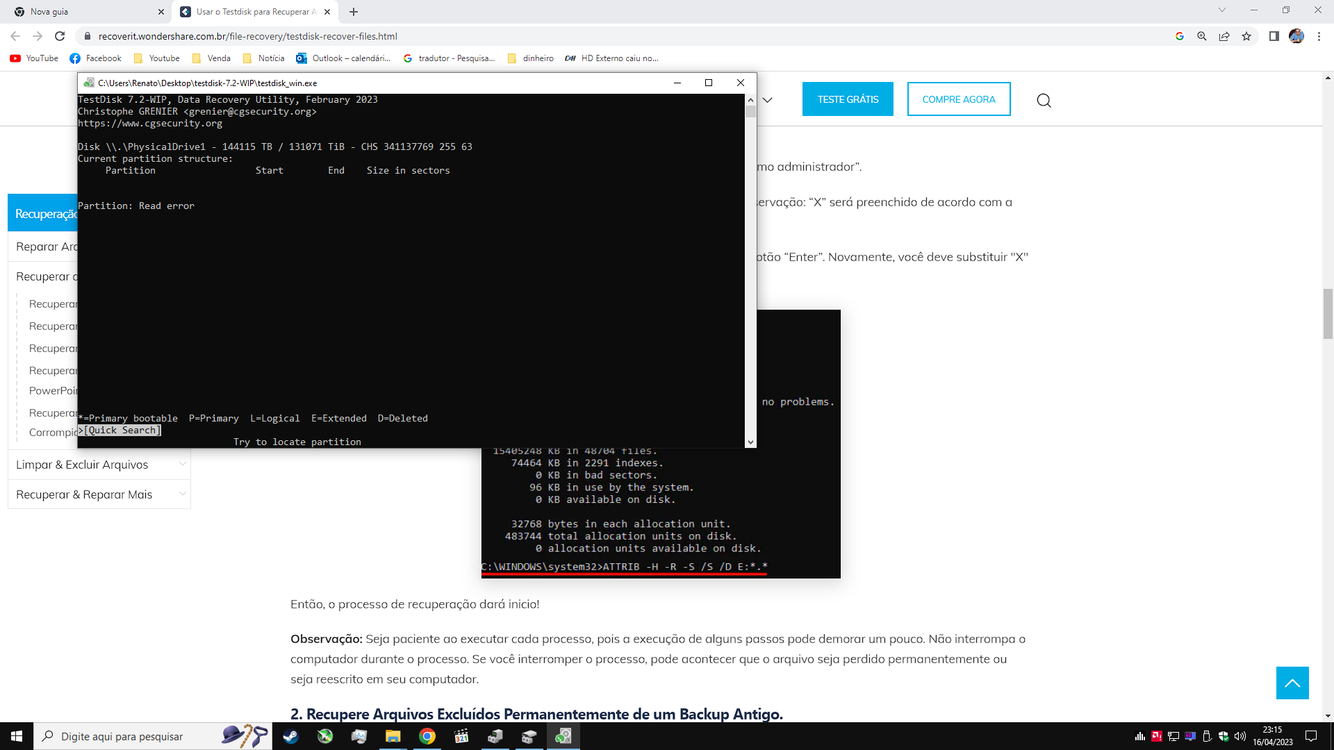The width and height of the screenshot is (1334, 750).
Task: Open the Chrome side panel icon
Action: pos(1274,36)
